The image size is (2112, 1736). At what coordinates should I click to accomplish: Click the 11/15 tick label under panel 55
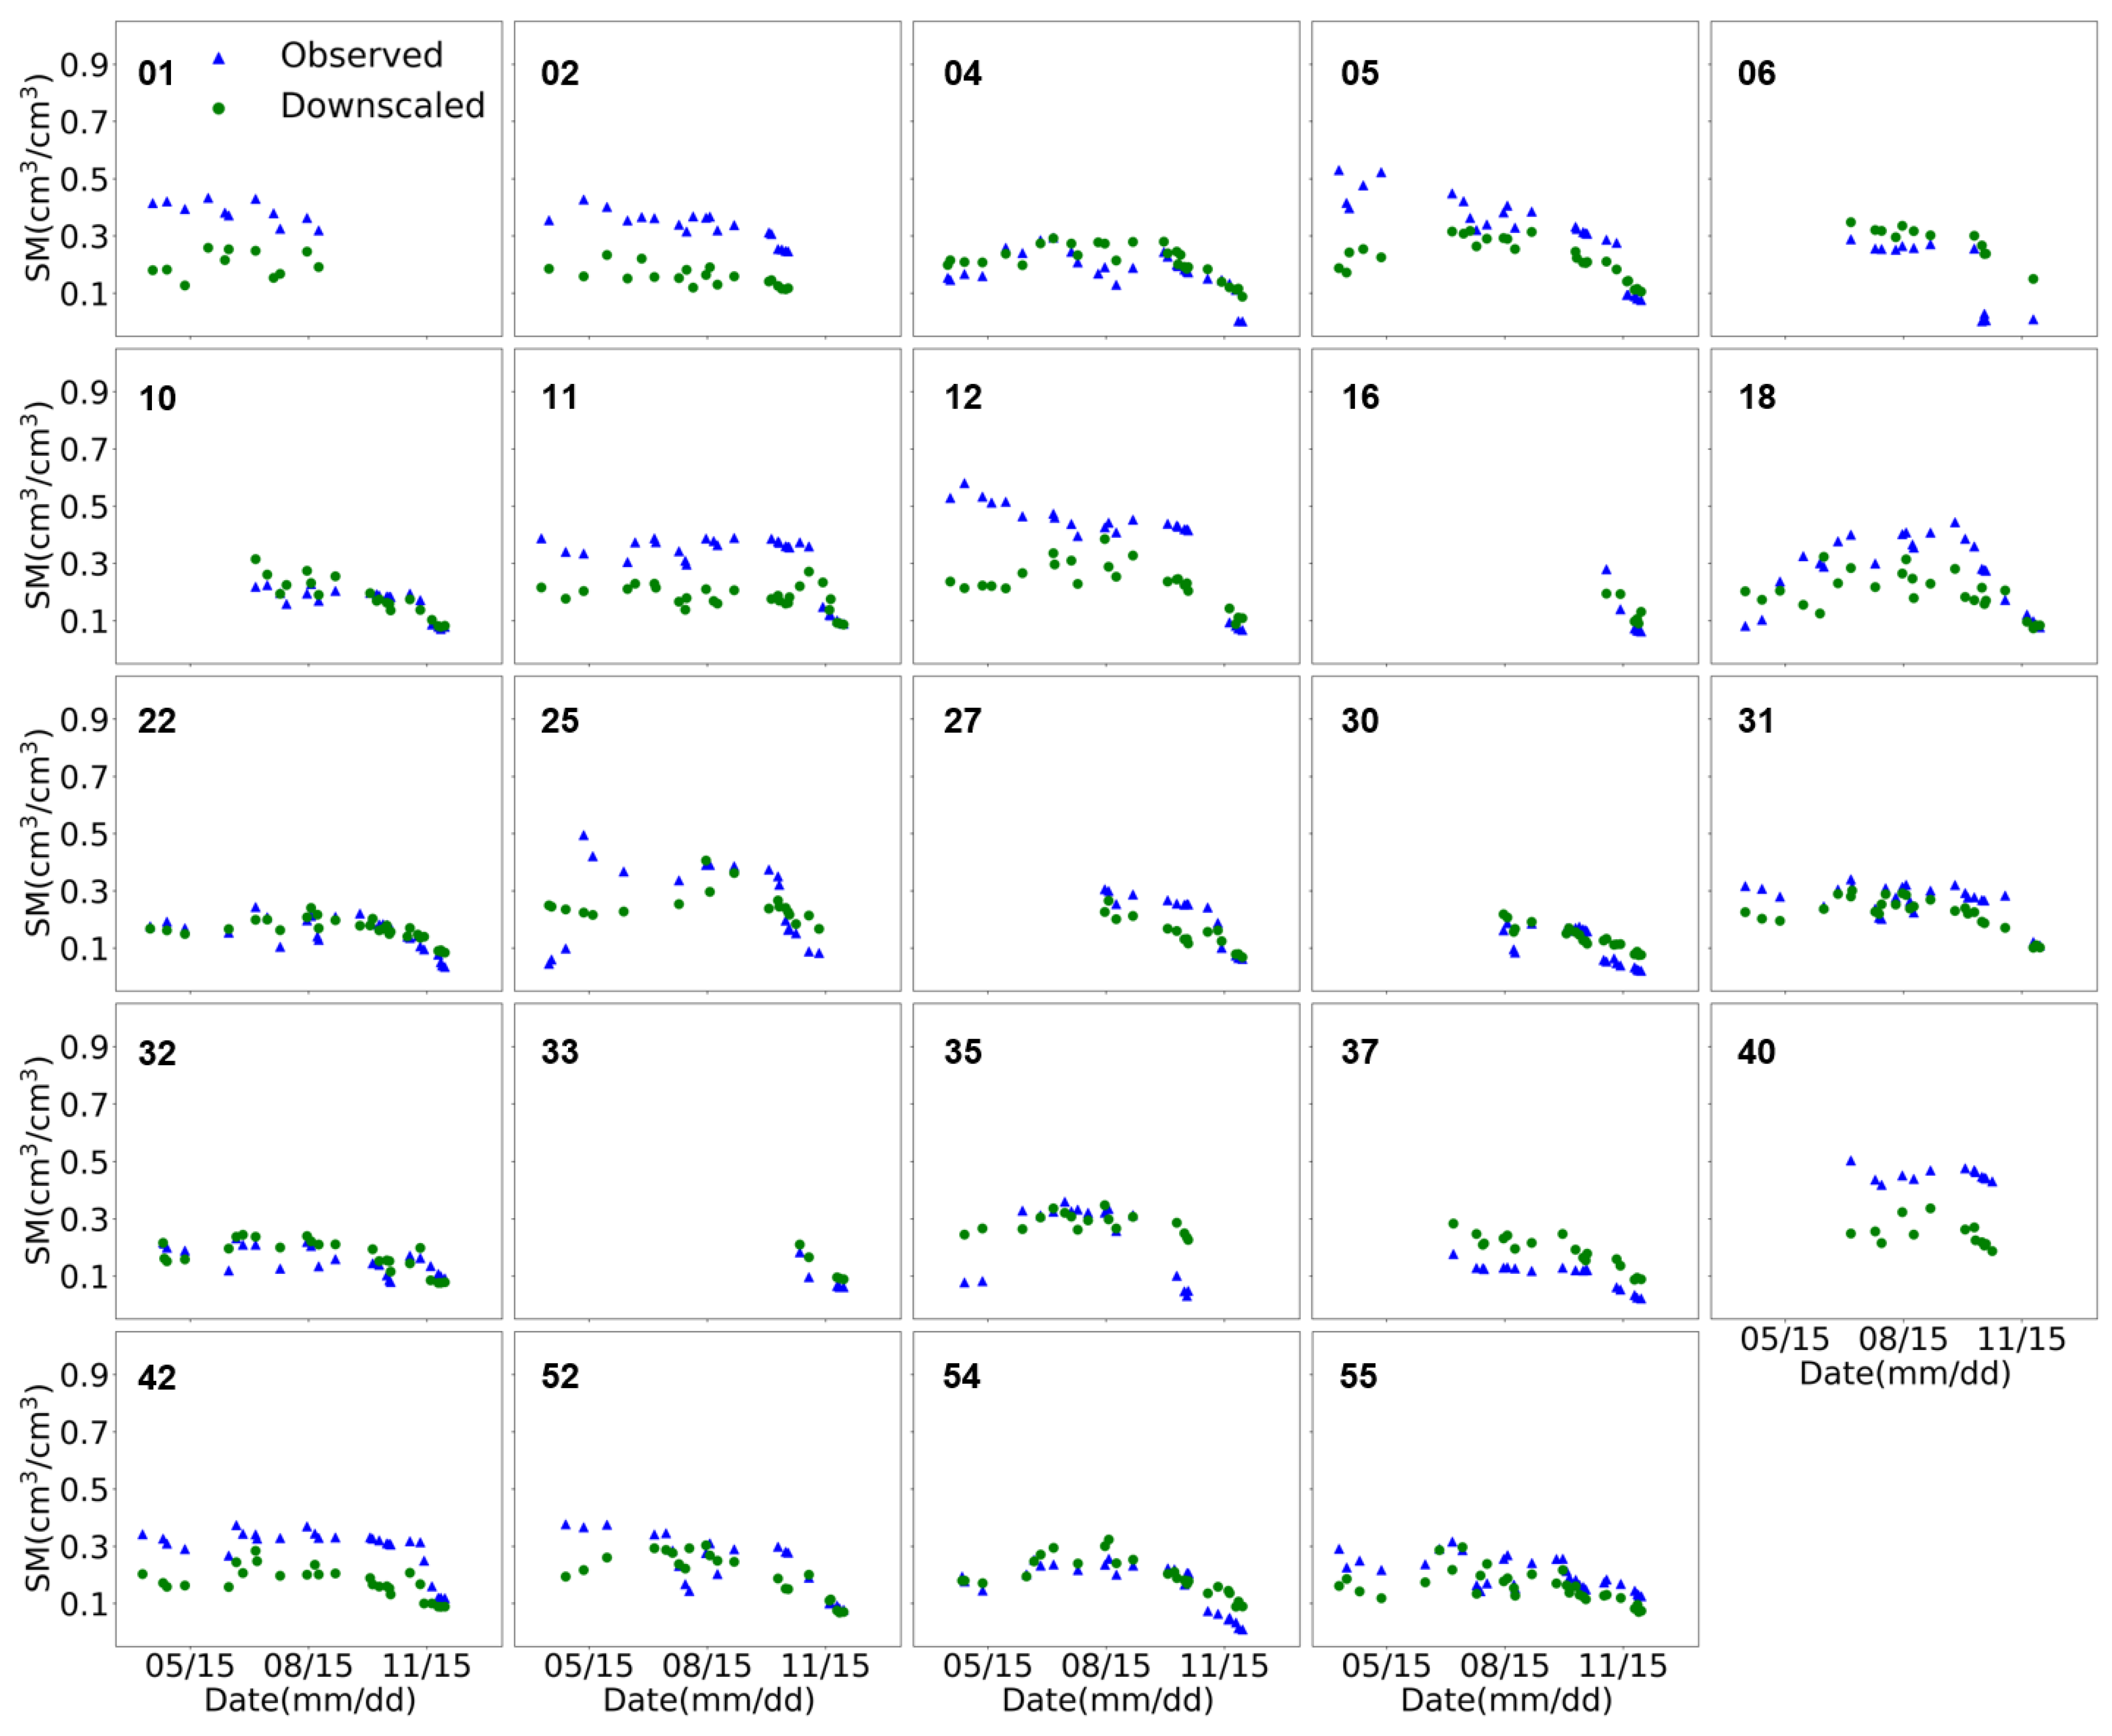[x=1622, y=1666]
